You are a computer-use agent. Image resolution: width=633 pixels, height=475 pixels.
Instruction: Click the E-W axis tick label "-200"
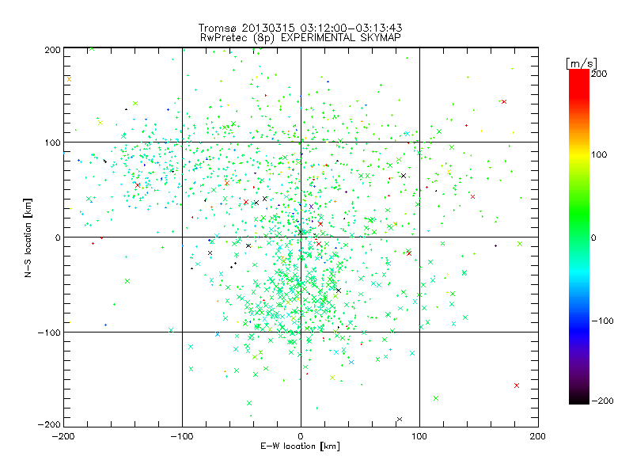(x=63, y=436)
